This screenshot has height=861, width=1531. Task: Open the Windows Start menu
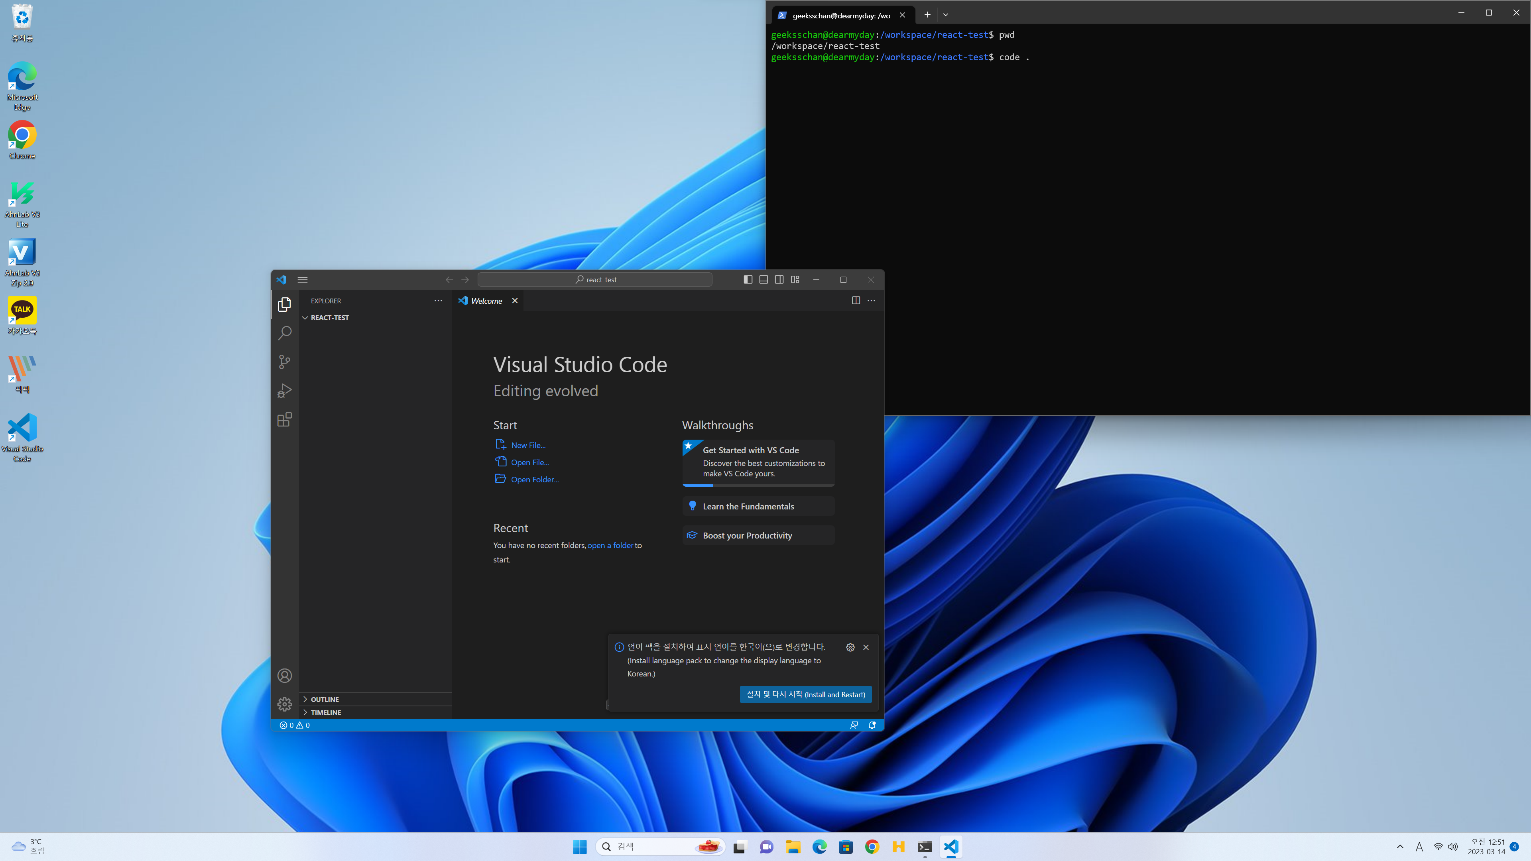pyautogui.click(x=579, y=847)
